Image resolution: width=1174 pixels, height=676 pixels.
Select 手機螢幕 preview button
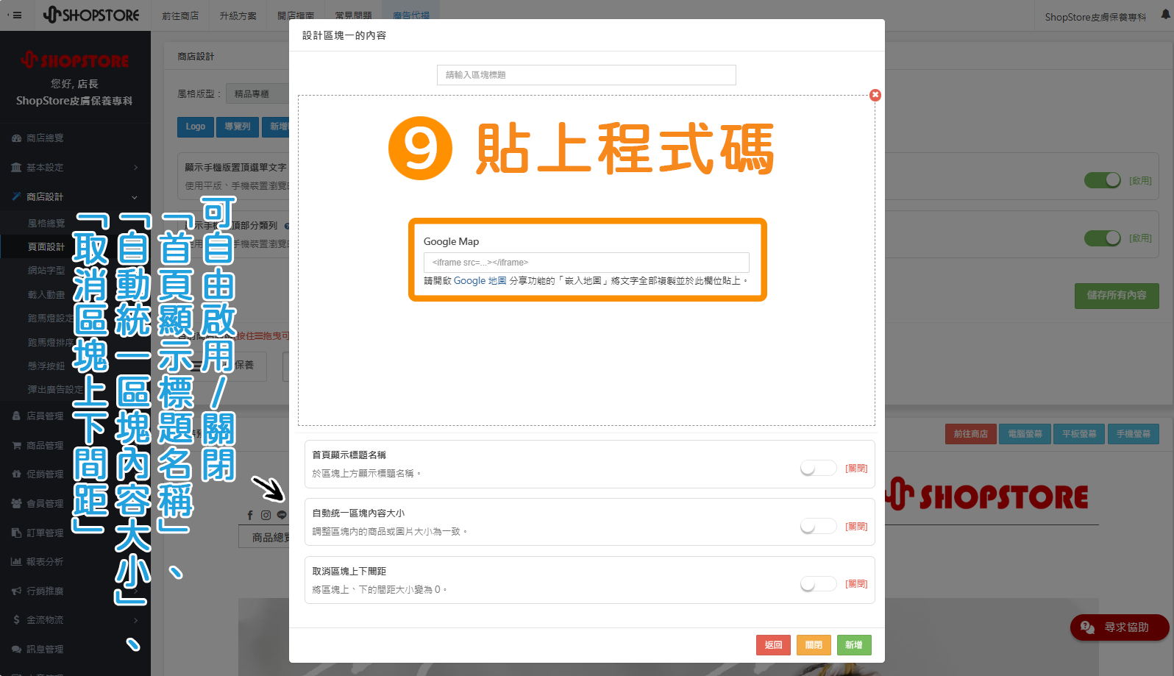(x=1134, y=434)
